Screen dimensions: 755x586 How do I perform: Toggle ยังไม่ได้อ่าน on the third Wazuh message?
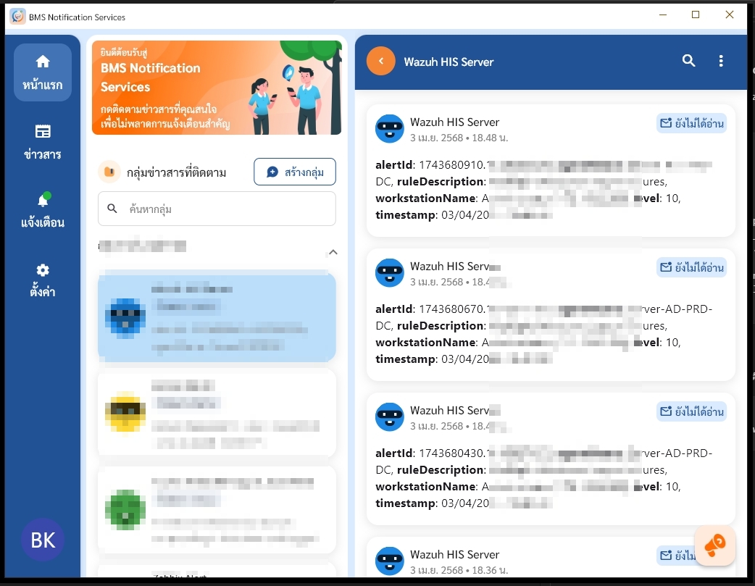[x=691, y=411]
